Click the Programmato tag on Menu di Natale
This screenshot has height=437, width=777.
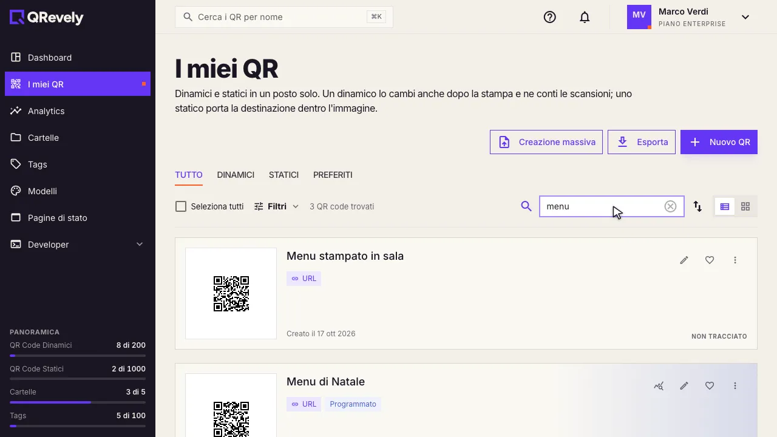[x=353, y=404]
